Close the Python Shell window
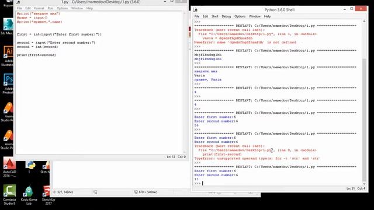374x210 pixels. click(x=361, y=9)
